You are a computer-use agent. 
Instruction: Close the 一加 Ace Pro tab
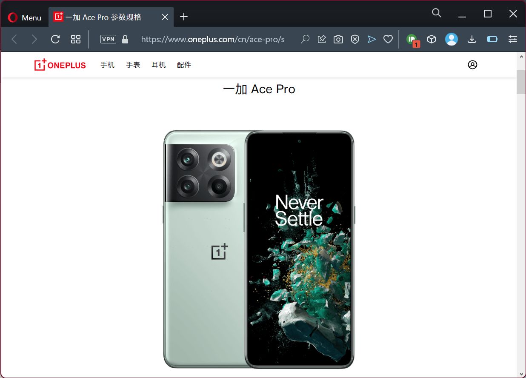click(x=165, y=17)
